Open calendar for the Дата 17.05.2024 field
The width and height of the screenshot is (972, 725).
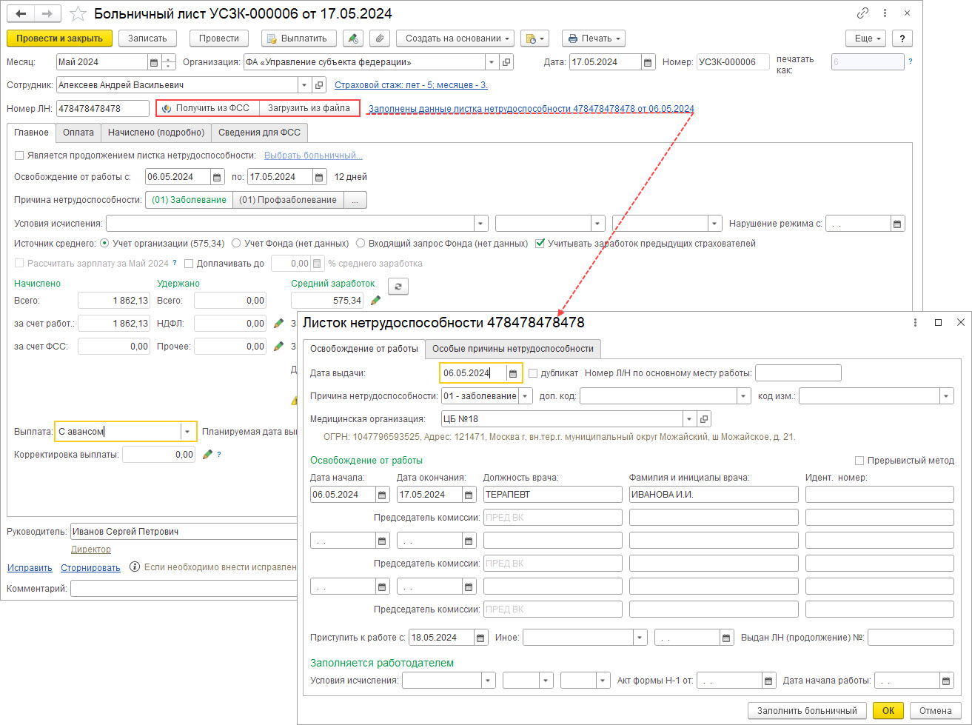(648, 62)
